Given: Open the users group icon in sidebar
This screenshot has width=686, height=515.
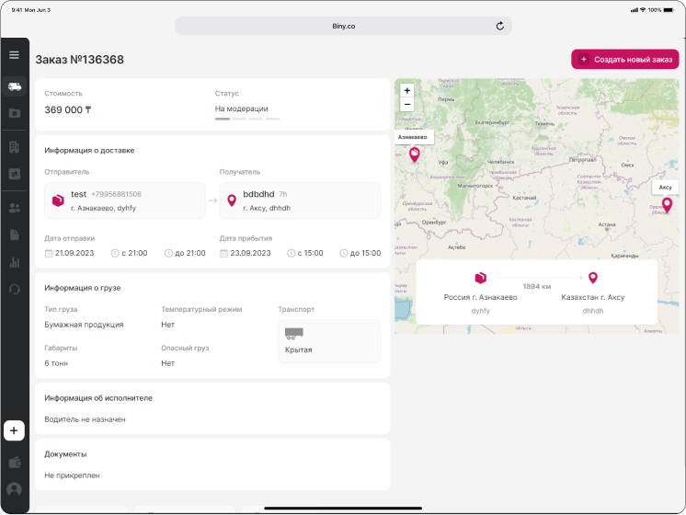Looking at the screenshot, I should tap(14, 208).
